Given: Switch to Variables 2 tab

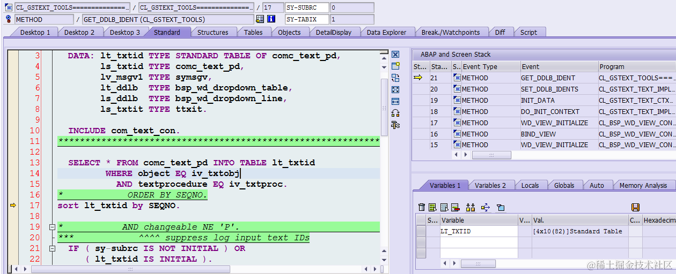Looking at the screenshot, I should (490, 185).
